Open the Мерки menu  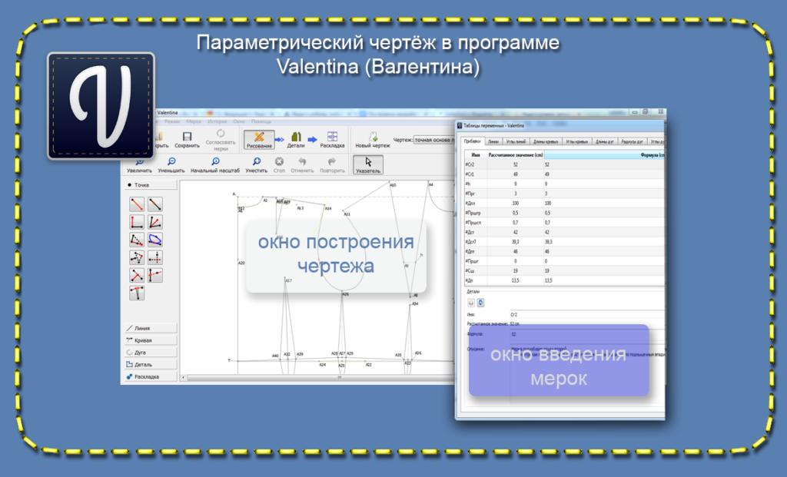coord(194,121)
